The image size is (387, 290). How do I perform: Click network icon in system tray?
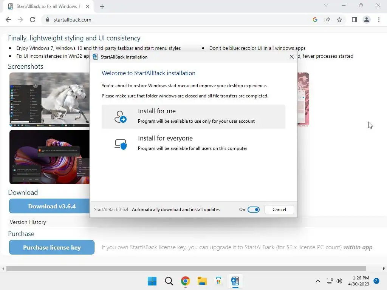click(x=330, y=281)
